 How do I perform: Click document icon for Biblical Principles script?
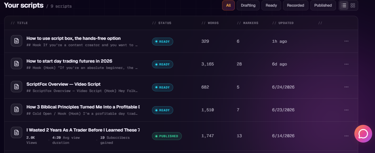(16, 109)
